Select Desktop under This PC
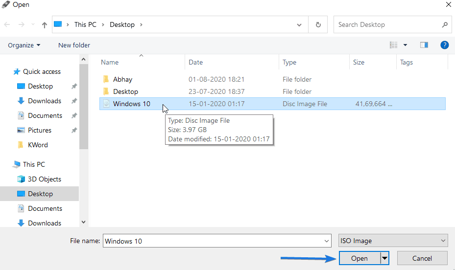Image resolution: width=455 pixels, height=270 pixels. click(x=40, y=194)
